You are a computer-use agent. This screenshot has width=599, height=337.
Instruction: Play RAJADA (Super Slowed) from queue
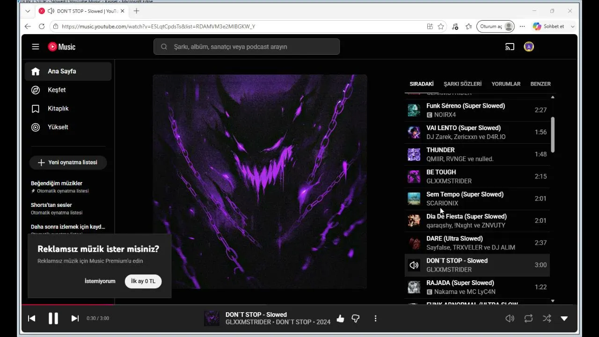tap(477, 287)
